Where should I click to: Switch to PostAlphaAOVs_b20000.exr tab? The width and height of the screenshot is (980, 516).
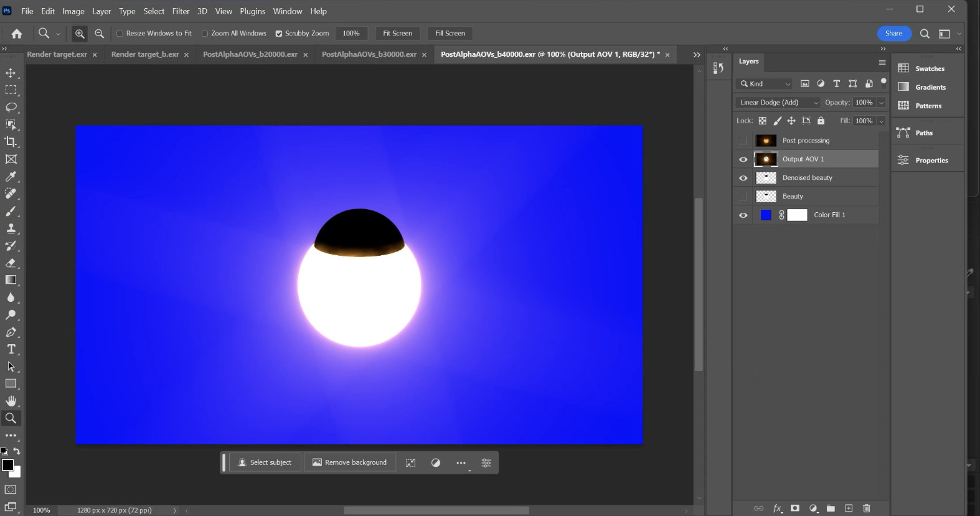(x=250, y=55)
